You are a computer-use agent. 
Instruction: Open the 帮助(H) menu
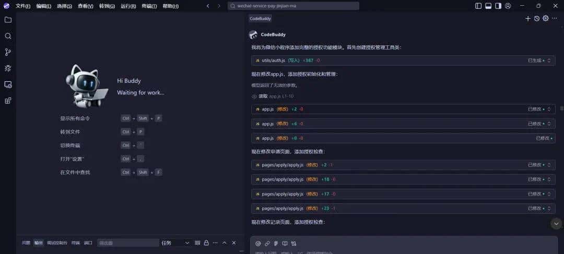(x=170, y=6)
